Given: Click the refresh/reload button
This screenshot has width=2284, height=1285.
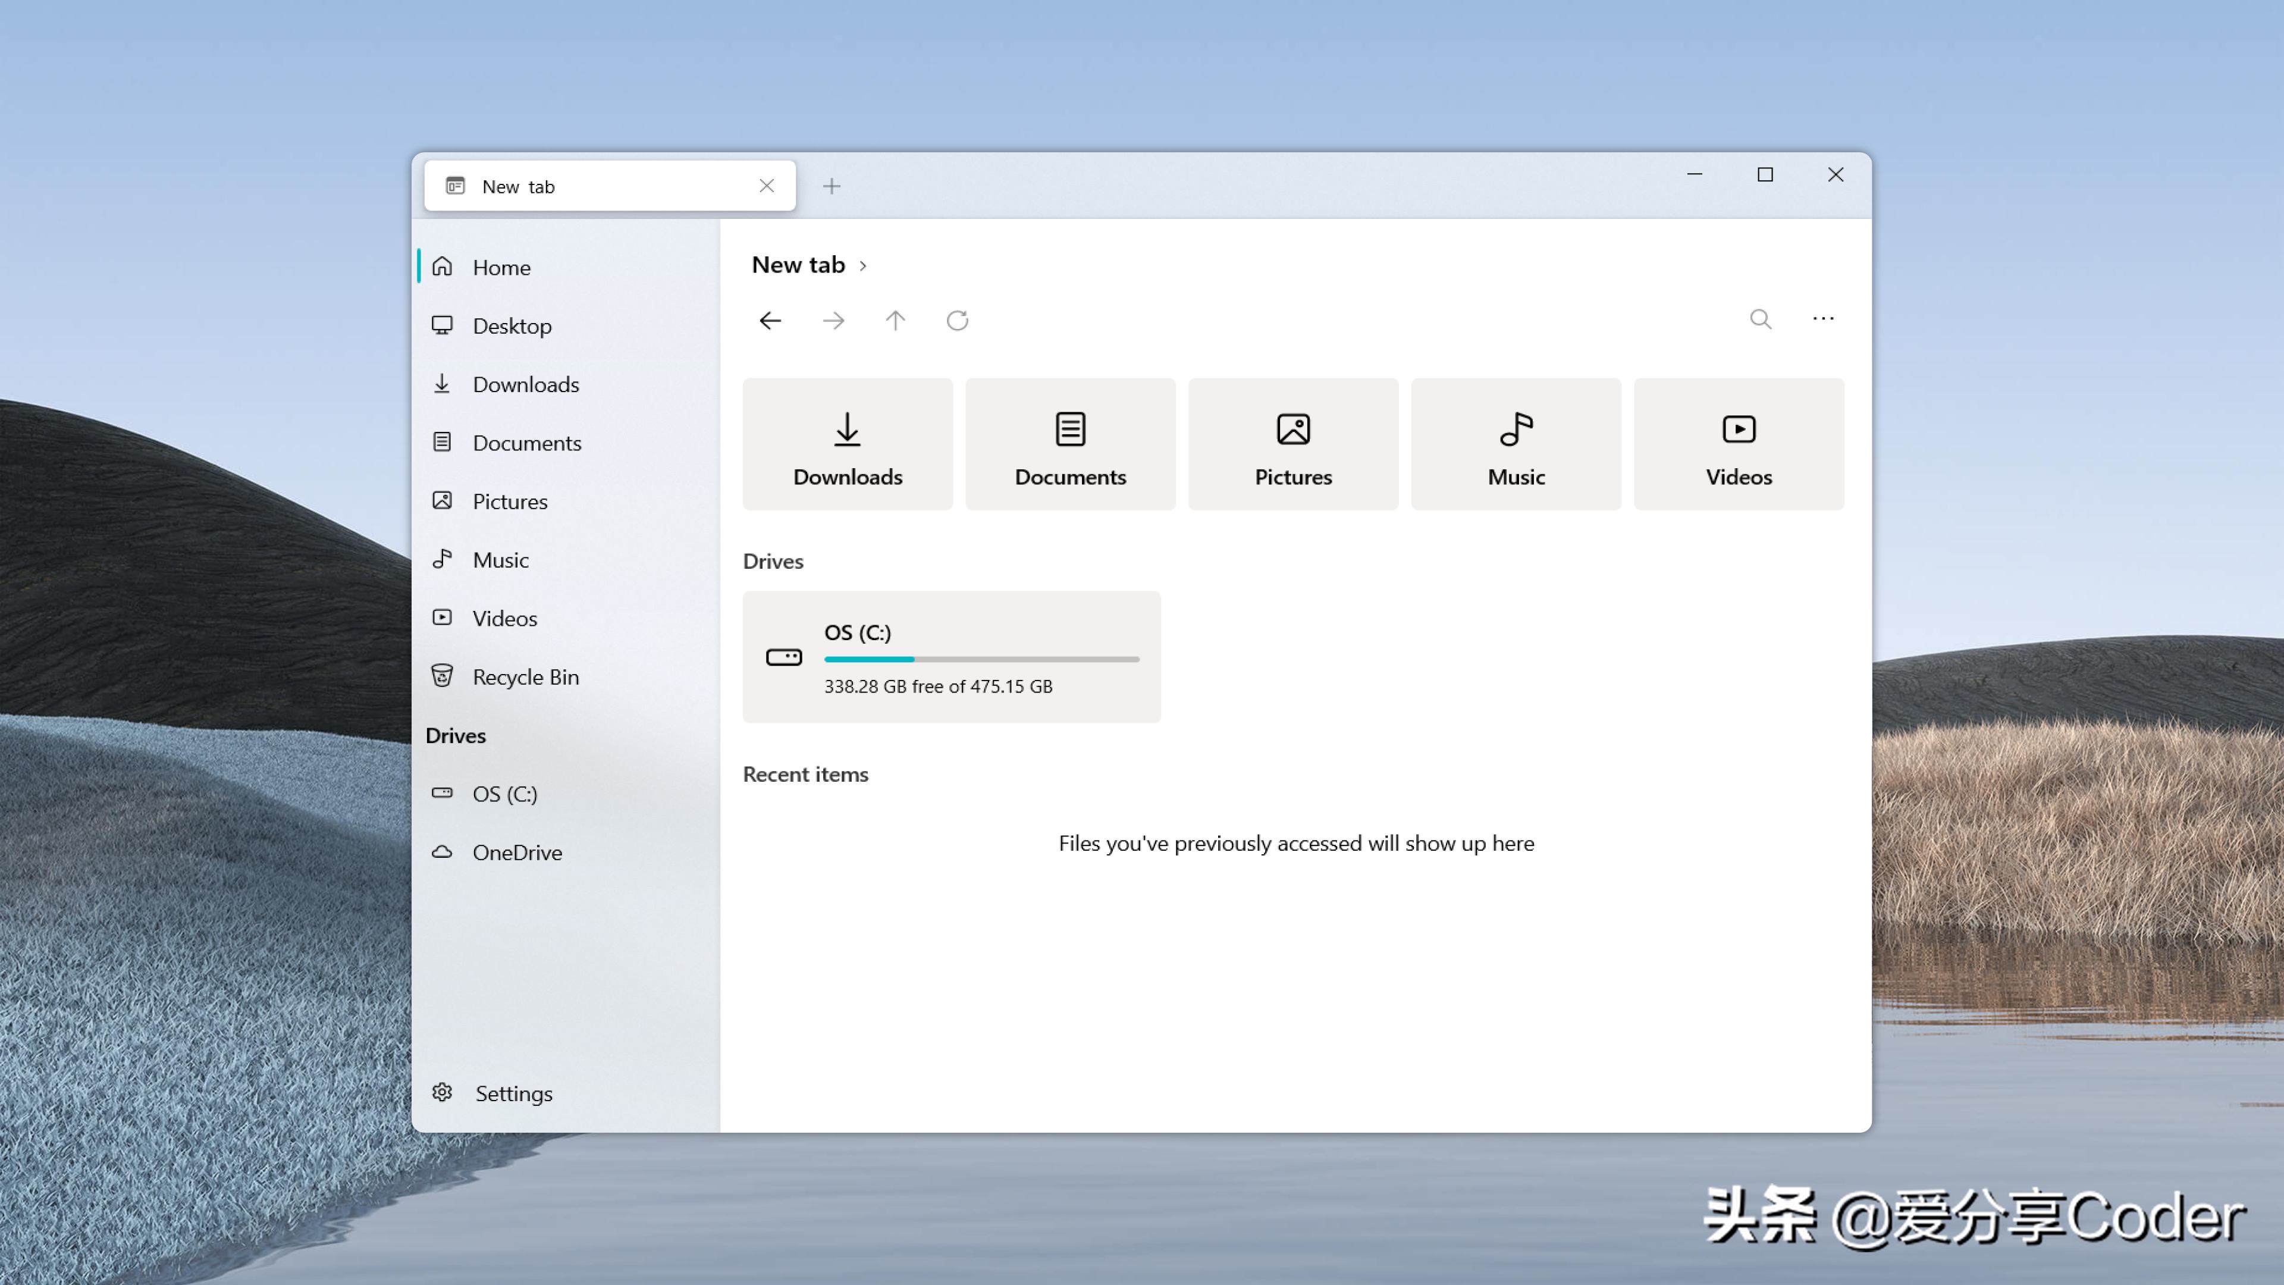Looking at the screenshot, I should (958, 320).
